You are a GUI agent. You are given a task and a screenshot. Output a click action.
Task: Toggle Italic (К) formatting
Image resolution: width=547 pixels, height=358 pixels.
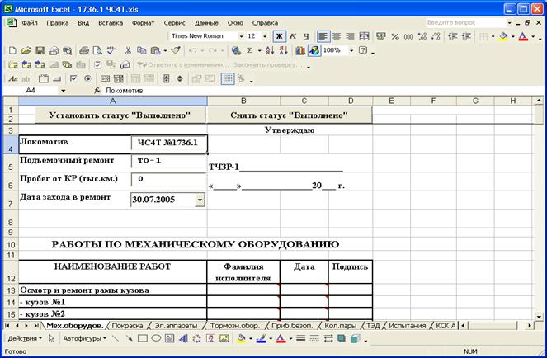point(293,36)
